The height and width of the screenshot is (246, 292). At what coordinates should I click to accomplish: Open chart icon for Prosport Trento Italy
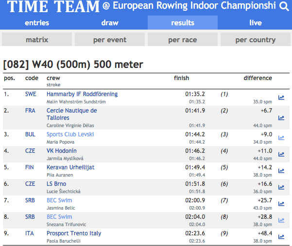click(x=281, y=237)
